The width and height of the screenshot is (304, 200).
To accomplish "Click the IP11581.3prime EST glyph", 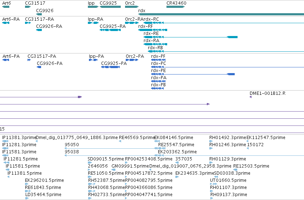I will click(x=5, y=155).
